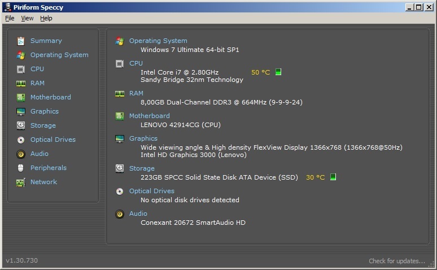
Task: Click version label v1.30.730
Action: click(x=22, y=260)
